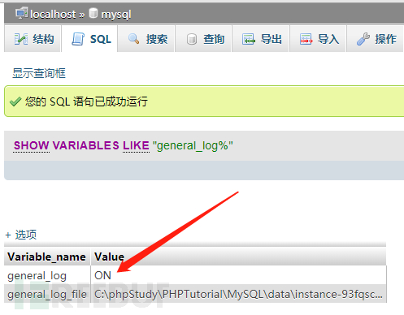
Task: Click the SHOW keyword link in query
Action: click(31, 145)
